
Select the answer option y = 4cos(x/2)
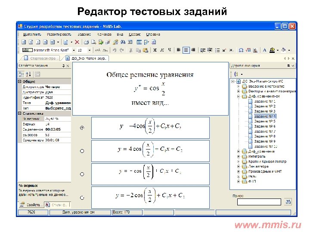(82, 151)
